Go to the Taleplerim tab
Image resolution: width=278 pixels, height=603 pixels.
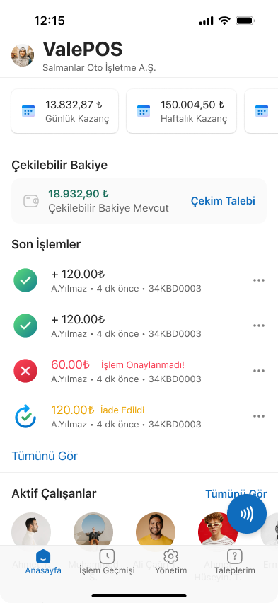coord(235,562)
